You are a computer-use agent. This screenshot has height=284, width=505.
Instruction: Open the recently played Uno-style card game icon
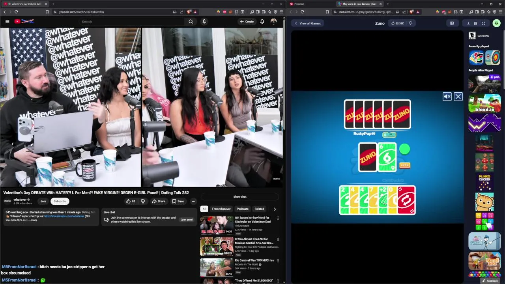[476, 58]
